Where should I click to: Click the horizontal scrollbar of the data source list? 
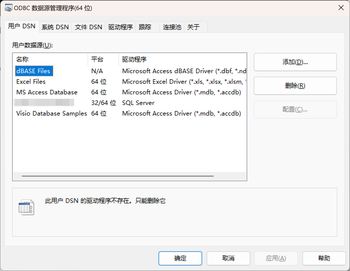coord(118,176)
